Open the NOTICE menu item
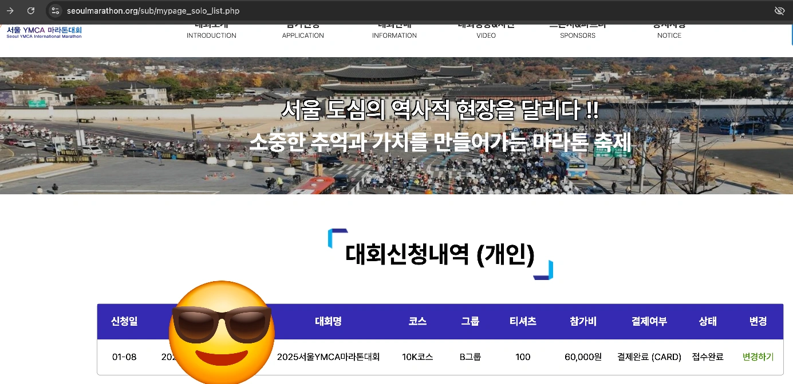Image resolution: width=793 pixels, height=384 pixels. coord(669,35)
